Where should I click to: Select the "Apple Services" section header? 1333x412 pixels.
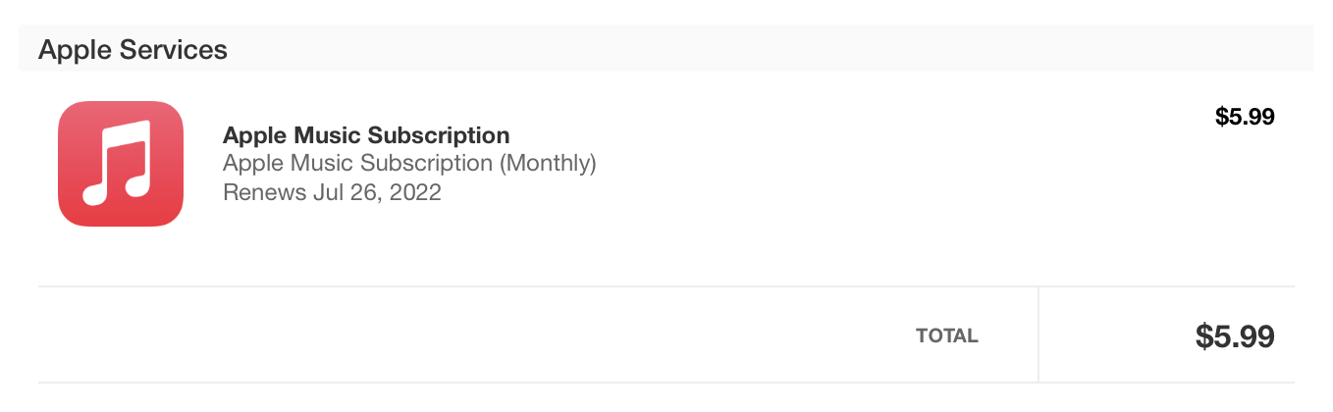pyautogui.click(x=133, y=49)
